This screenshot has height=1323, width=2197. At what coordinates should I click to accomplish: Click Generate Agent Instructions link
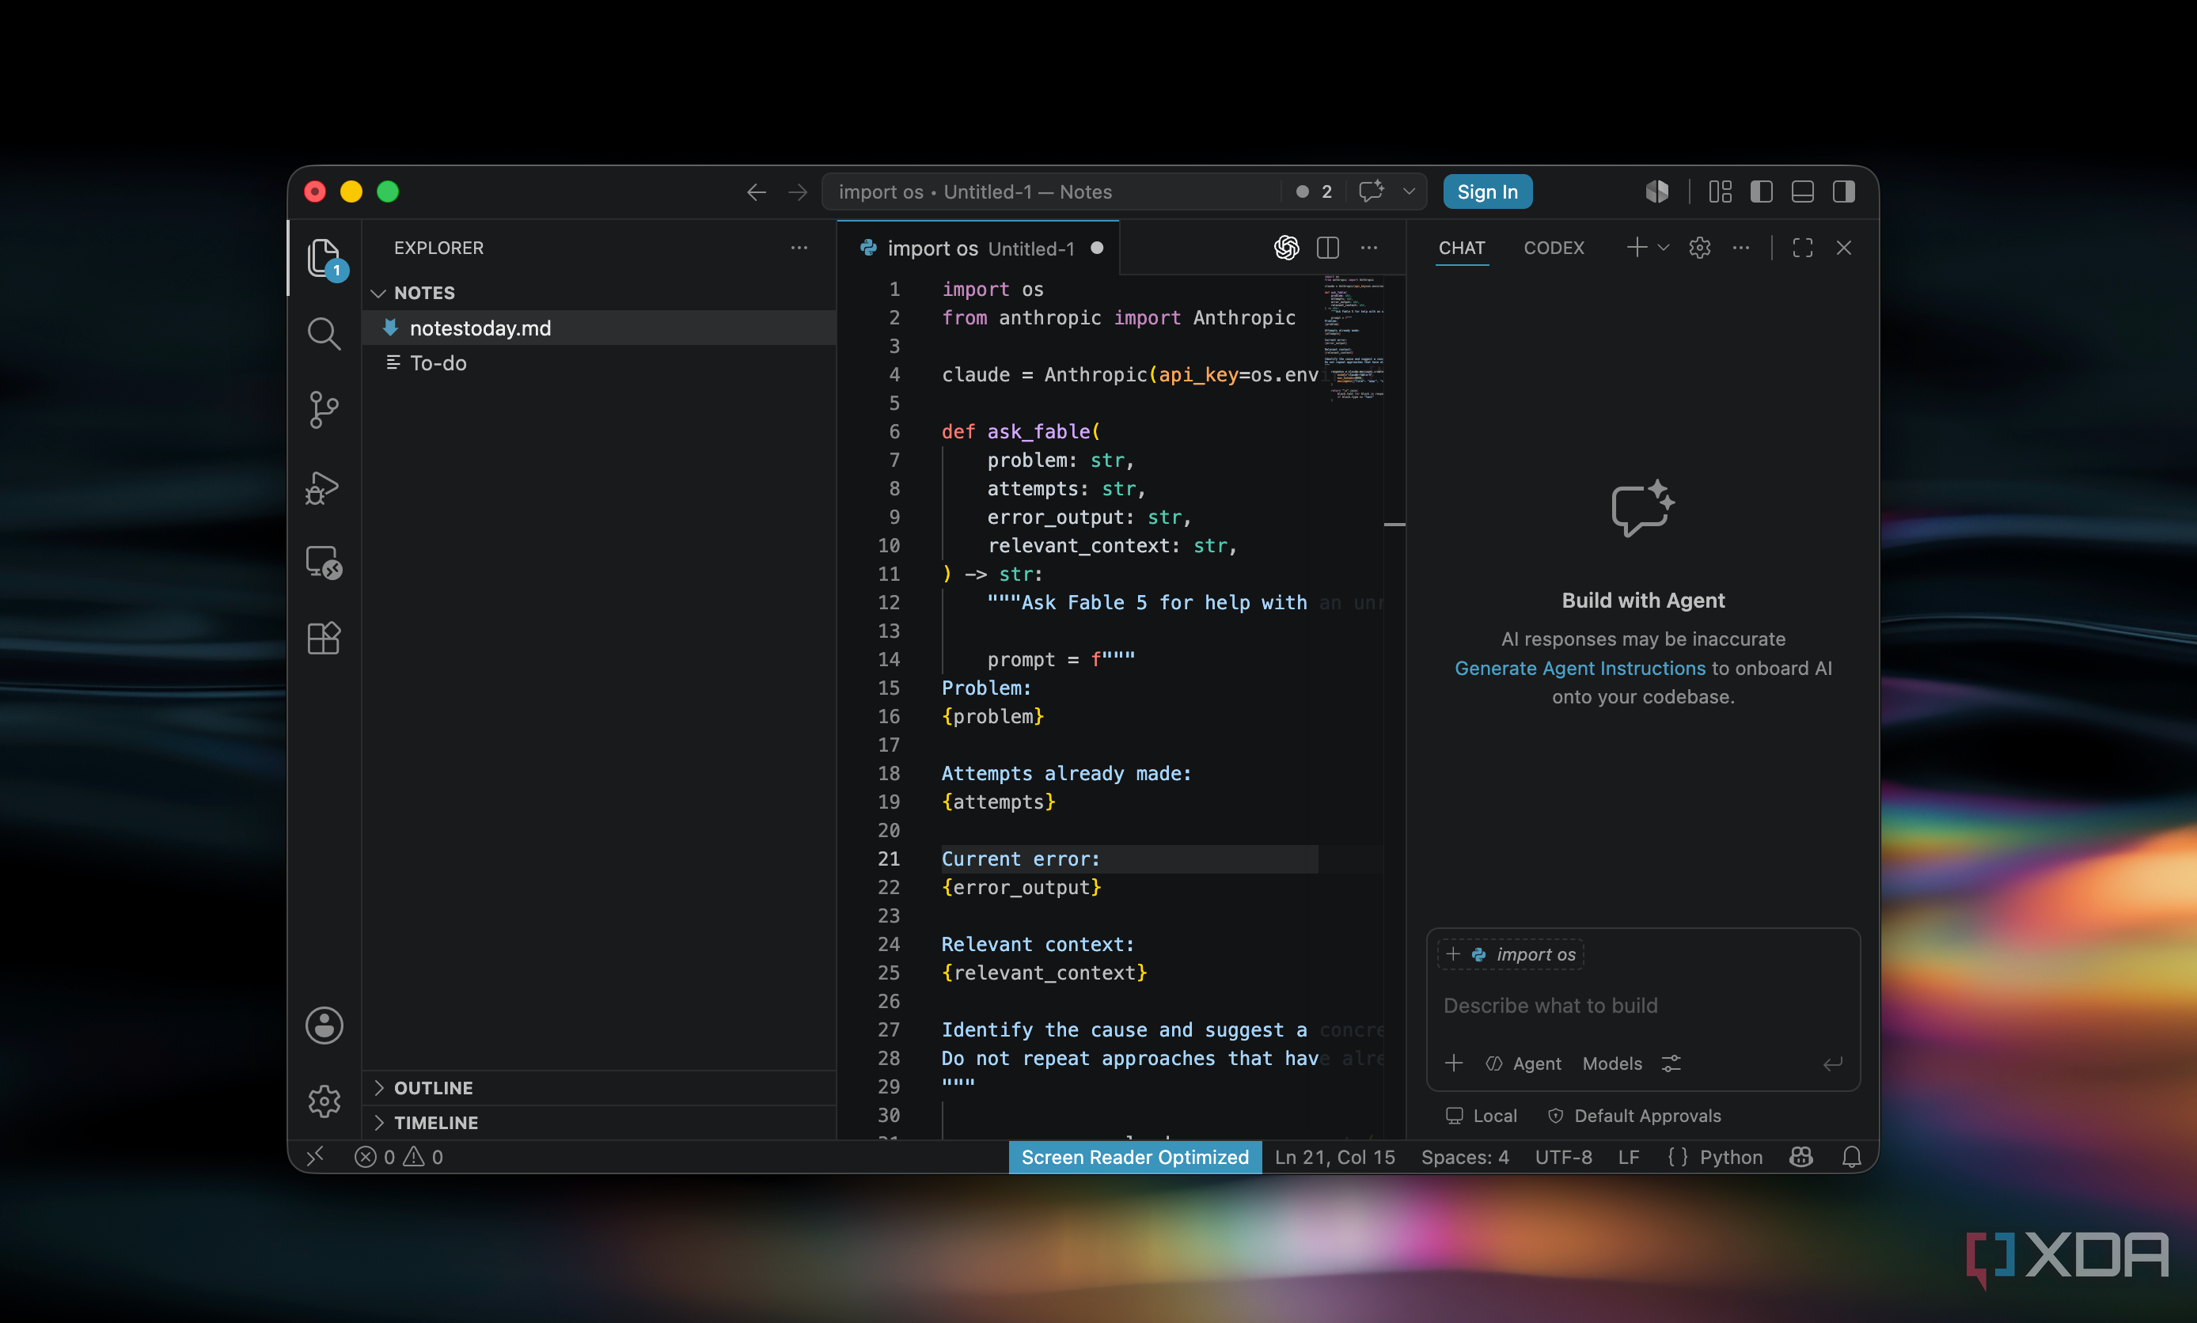pos(1580,668)
